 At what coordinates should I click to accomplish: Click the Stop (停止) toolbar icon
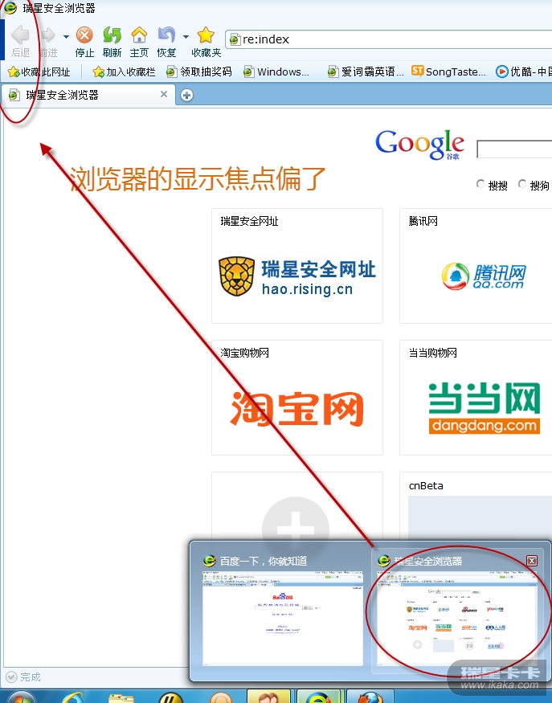[84, 35]
